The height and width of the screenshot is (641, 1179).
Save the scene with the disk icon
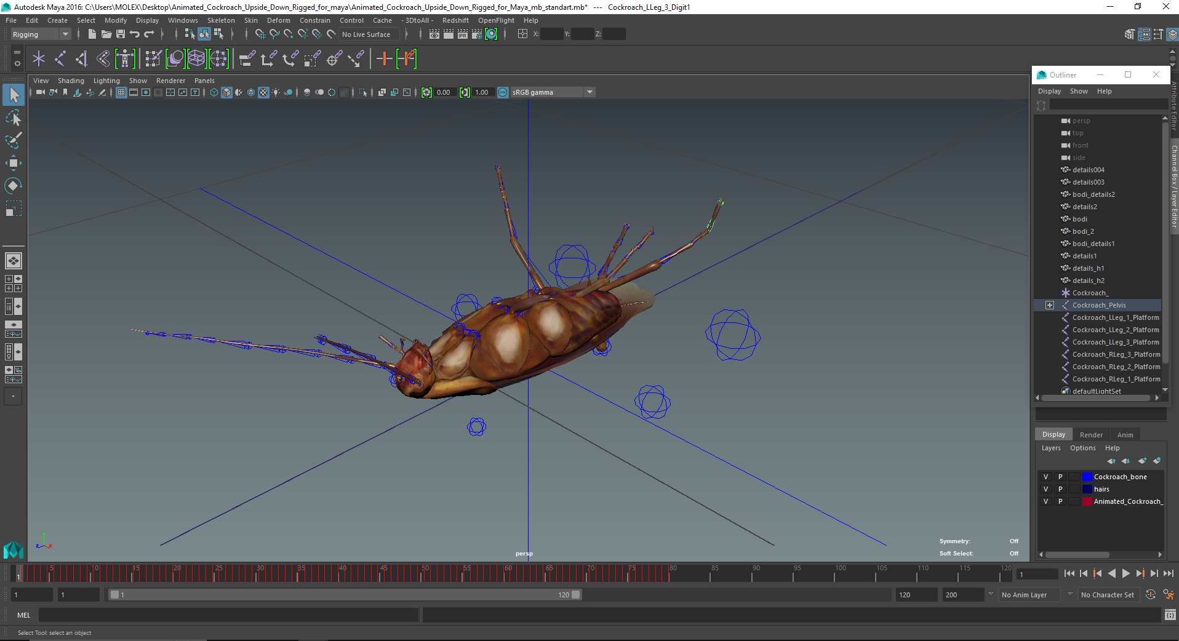121,34
